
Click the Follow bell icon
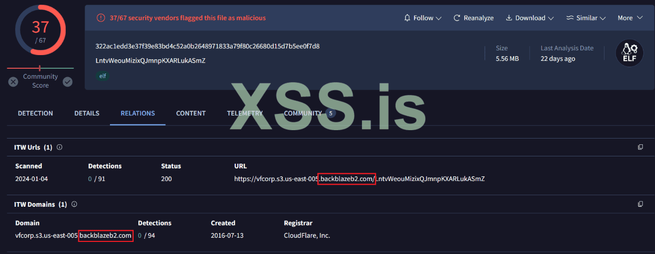pyautogui.click(x=407, y=18)
